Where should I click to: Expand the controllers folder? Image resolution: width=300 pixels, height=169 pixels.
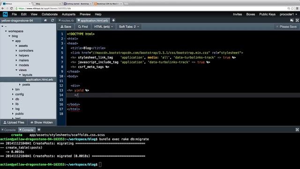tap(16, 51)
